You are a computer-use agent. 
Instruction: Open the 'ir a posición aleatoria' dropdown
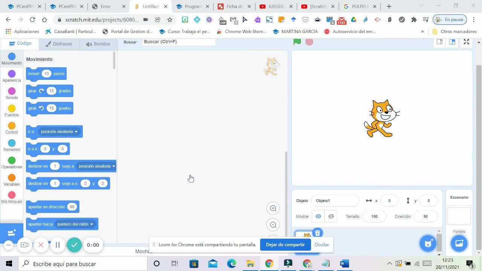point(59,132)
